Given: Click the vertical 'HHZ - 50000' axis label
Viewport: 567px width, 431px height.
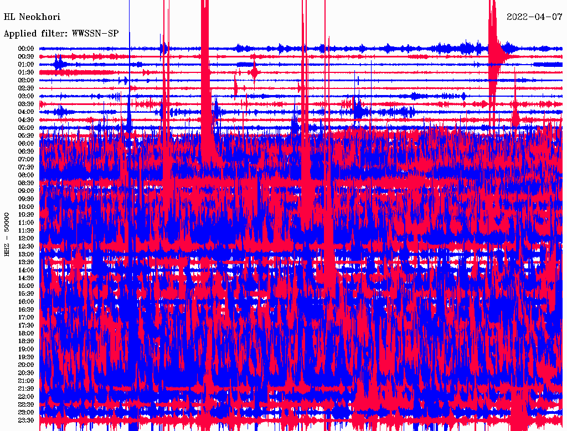Looking at the screenshot, I should click(7, 235).
